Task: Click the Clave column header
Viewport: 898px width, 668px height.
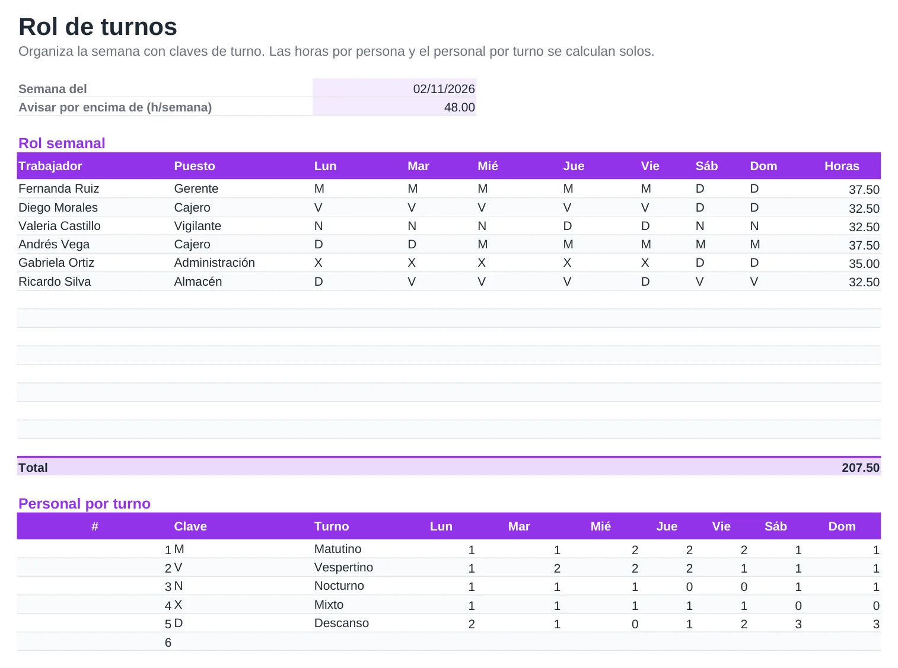Action: tap(190, 526)
